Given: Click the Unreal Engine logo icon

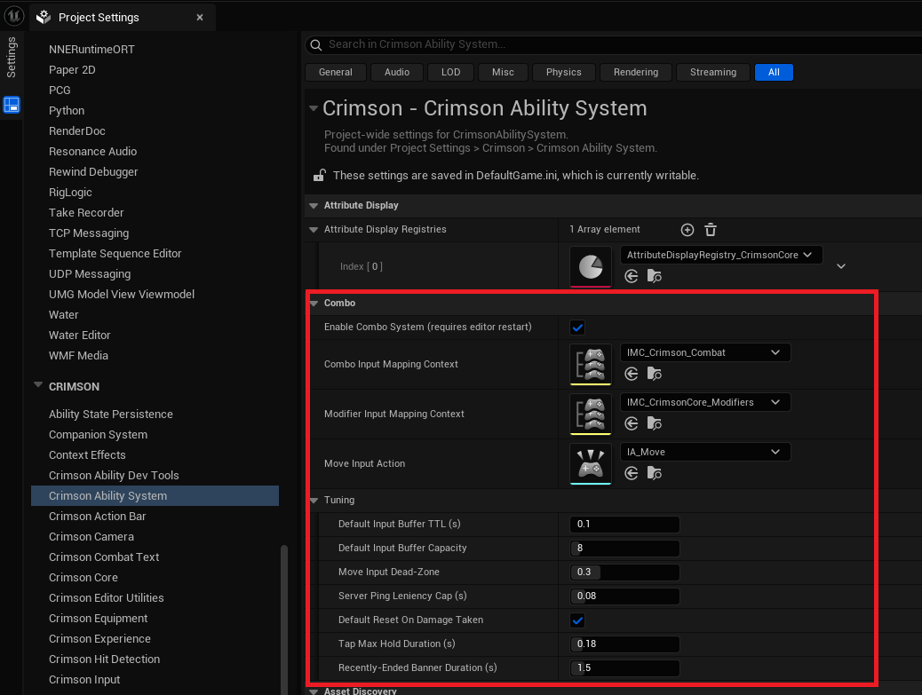Looking at the screenshot, I should [x=13, y=15].
